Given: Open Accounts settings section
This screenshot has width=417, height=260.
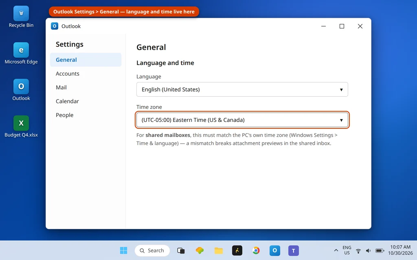Looking at the screenshot, I should point(86,74).
